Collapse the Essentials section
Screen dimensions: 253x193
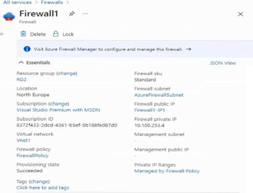(x=21, y=63)
